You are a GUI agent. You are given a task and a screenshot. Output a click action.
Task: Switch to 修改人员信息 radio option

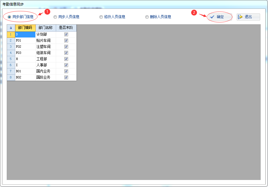coord(101,17)
